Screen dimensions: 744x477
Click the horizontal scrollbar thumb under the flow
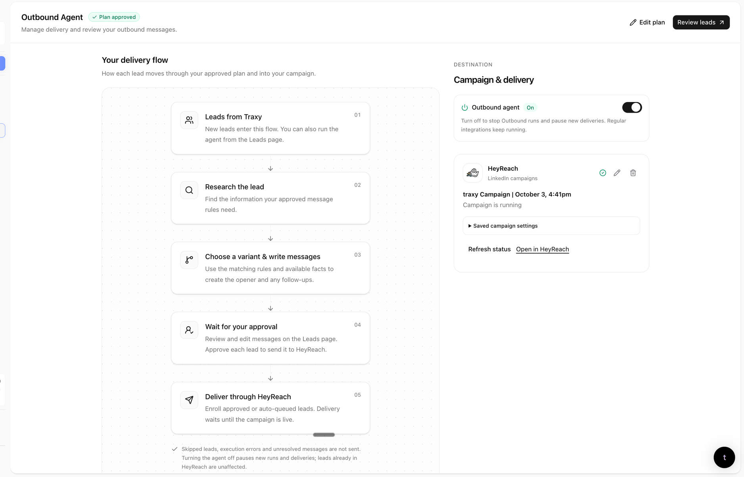[324, 435]
